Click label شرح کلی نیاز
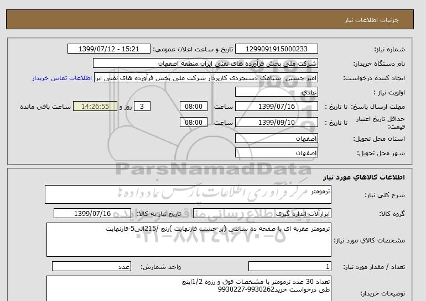Image resolution: width=426 pixels, height=301 pixels. click(385, 195)
